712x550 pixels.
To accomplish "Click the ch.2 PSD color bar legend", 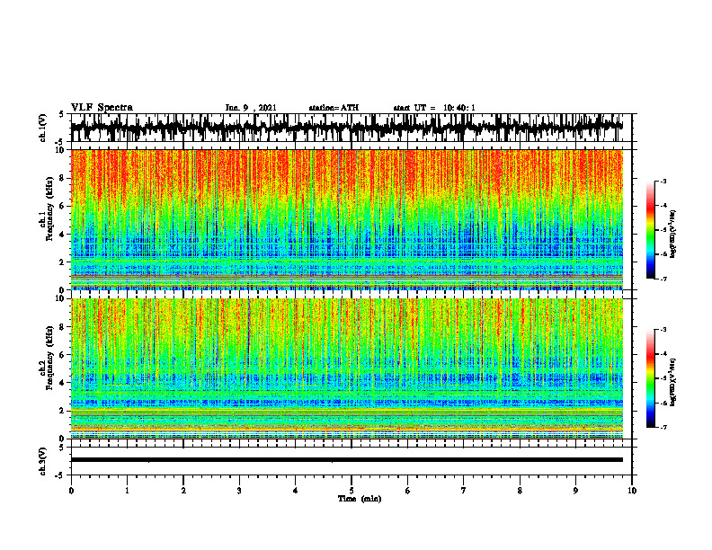I will (650, 377).
